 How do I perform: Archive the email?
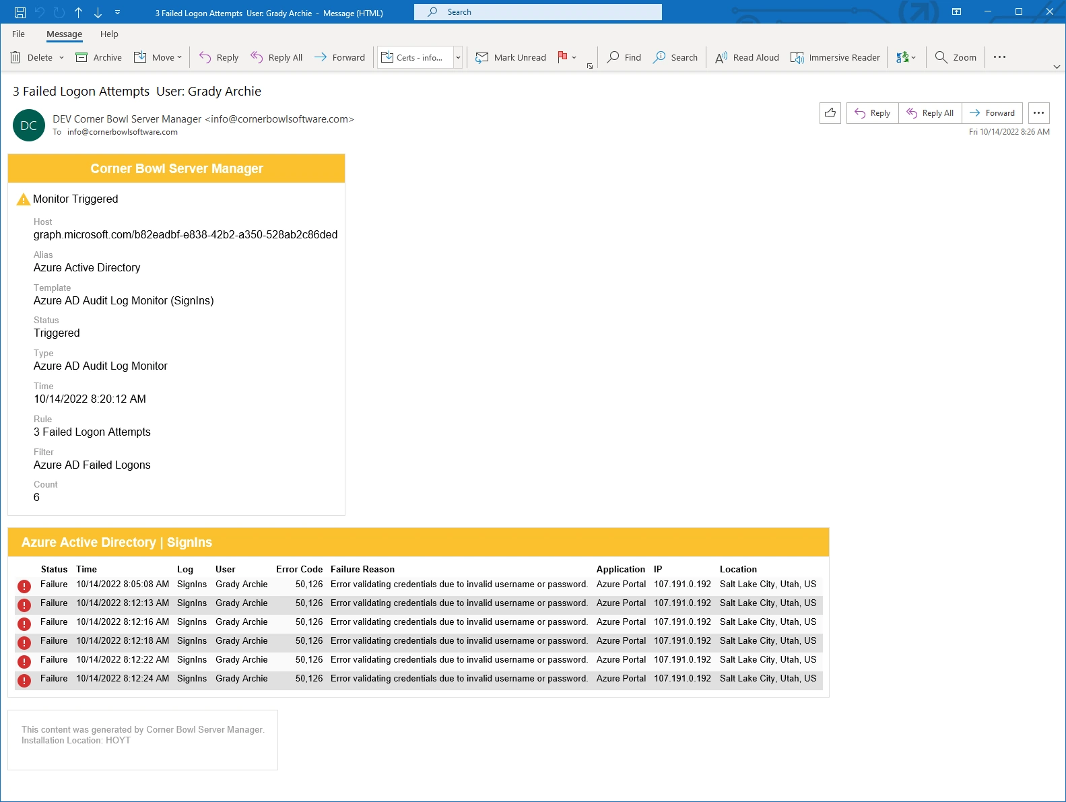(x=99, y=57)
